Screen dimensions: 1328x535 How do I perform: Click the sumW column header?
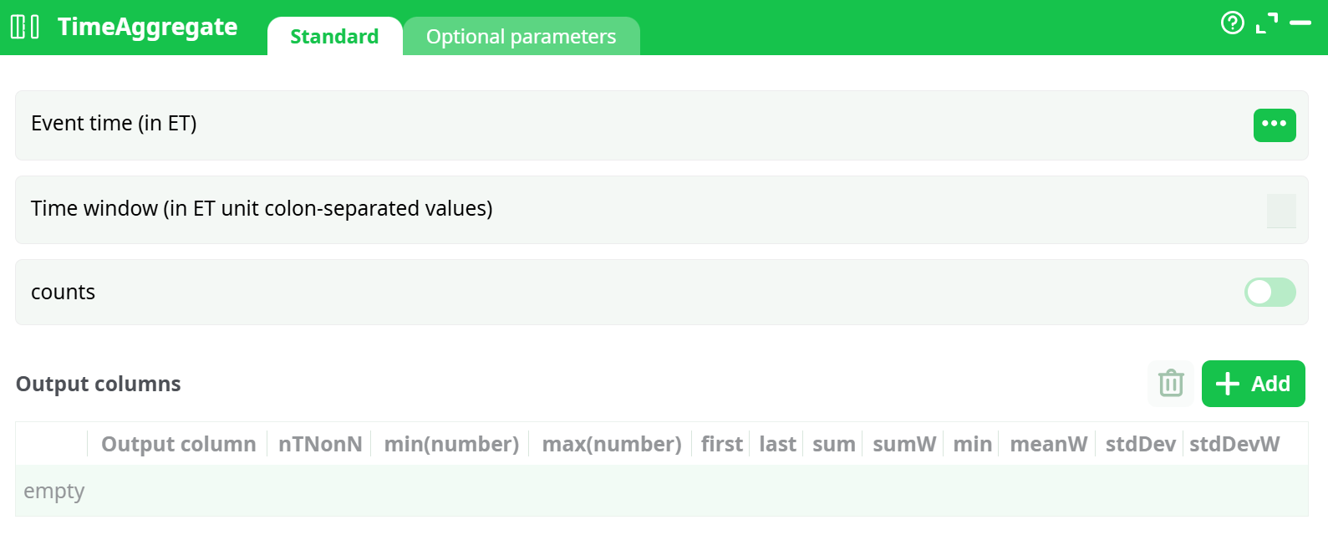[x=904, y=444]
